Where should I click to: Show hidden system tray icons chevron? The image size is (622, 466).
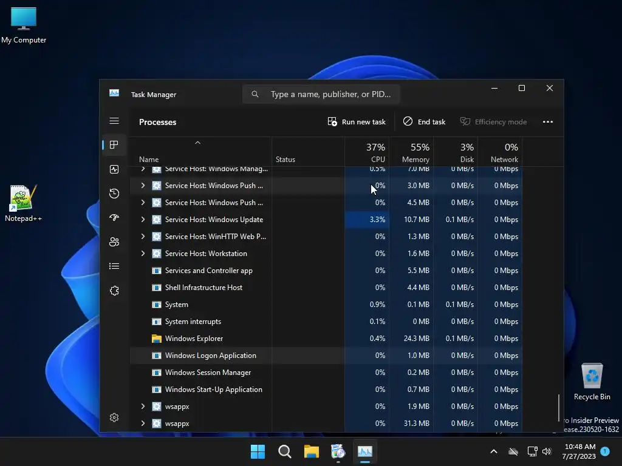pos(494,451)
